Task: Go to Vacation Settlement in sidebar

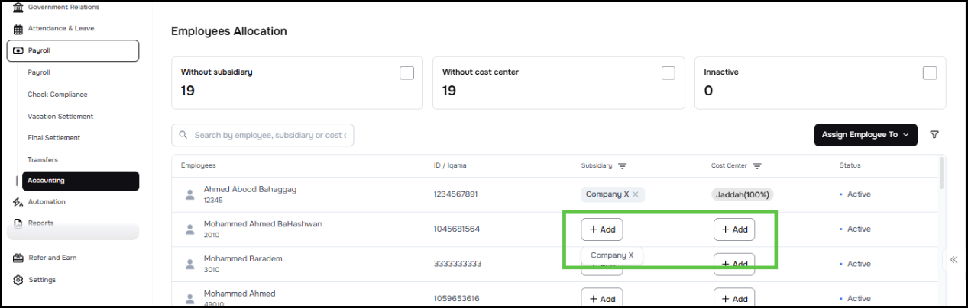Action: click(60, 117)
